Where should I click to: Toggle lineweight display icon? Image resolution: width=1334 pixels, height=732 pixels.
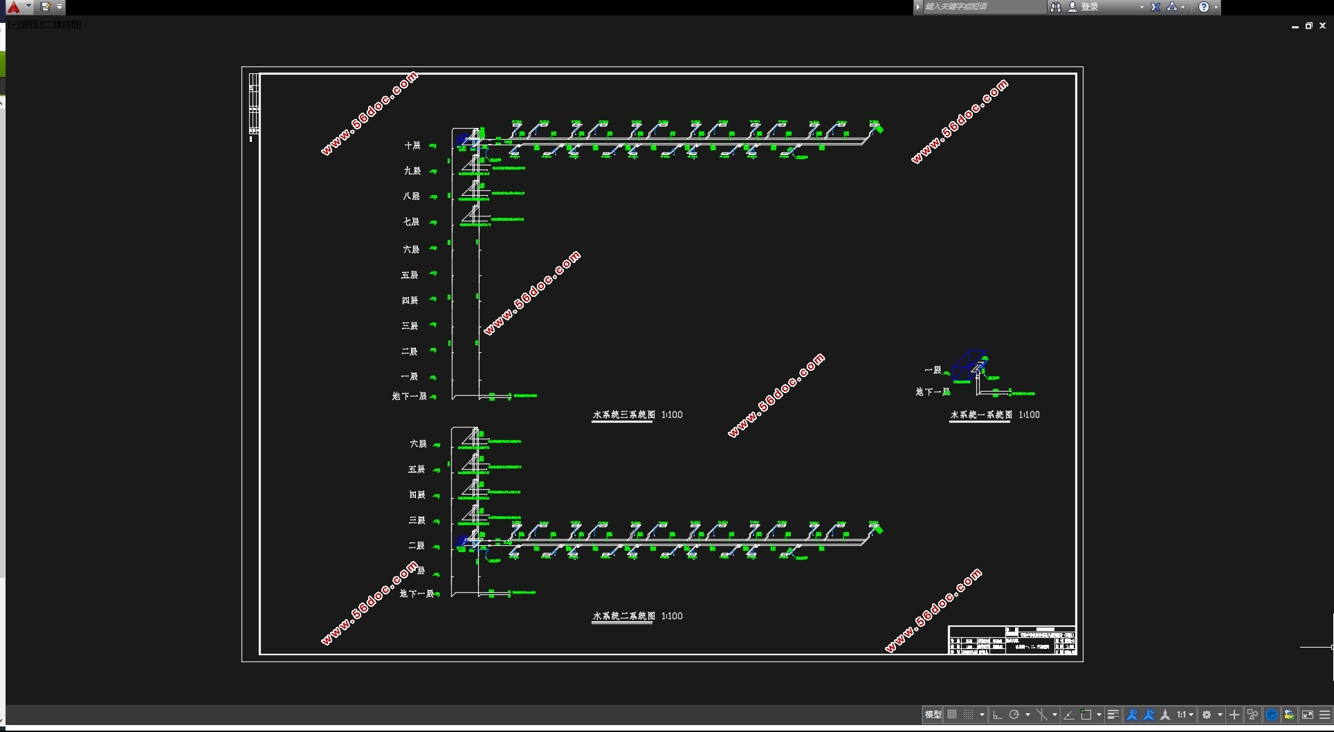point(1113,715)
